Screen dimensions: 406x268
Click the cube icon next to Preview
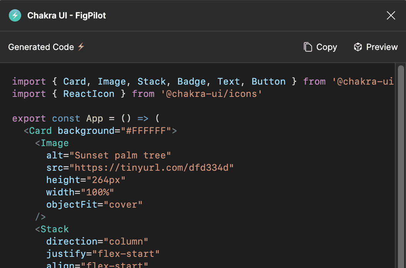[358, 47]
